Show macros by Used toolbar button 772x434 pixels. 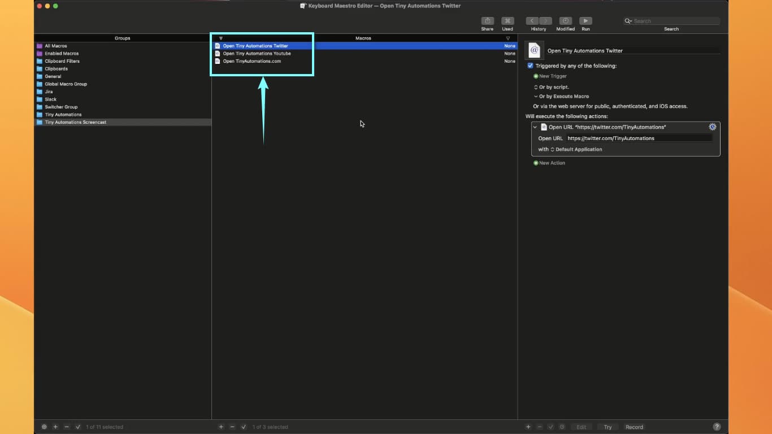[508, 21]
